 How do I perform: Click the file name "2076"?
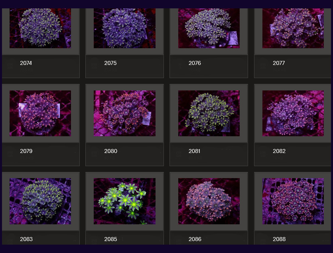click(x=195, y=63)
